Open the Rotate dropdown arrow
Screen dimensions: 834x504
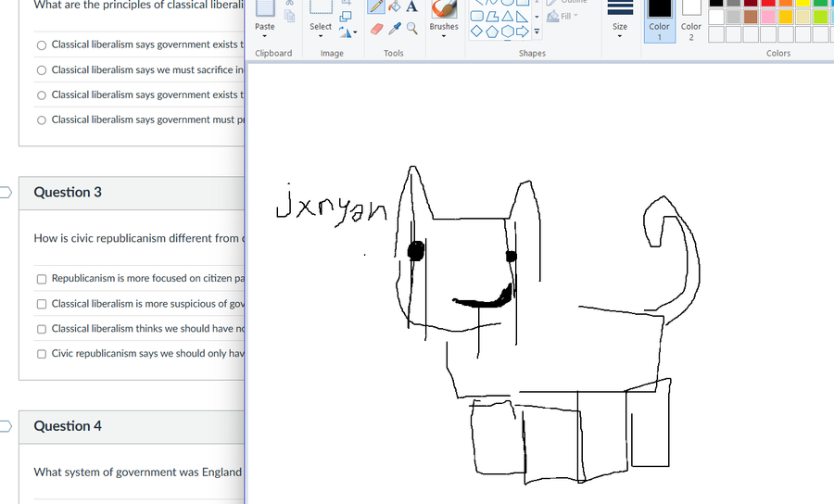pos(355,32)
